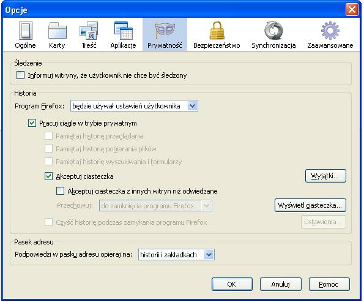Confirm settings with the OK button

[x=232, y=284]
